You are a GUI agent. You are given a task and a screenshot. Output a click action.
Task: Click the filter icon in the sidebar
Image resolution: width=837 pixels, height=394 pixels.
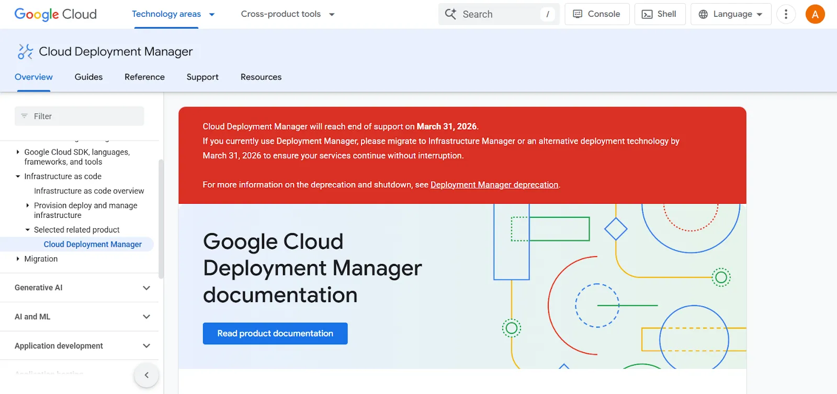coord(24,116)
